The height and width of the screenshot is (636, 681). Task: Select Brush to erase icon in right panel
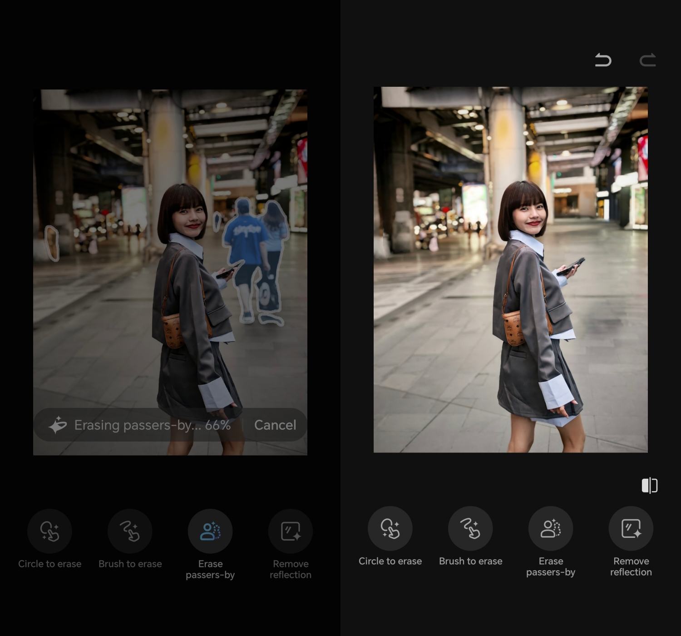click(x=470, y=528)
